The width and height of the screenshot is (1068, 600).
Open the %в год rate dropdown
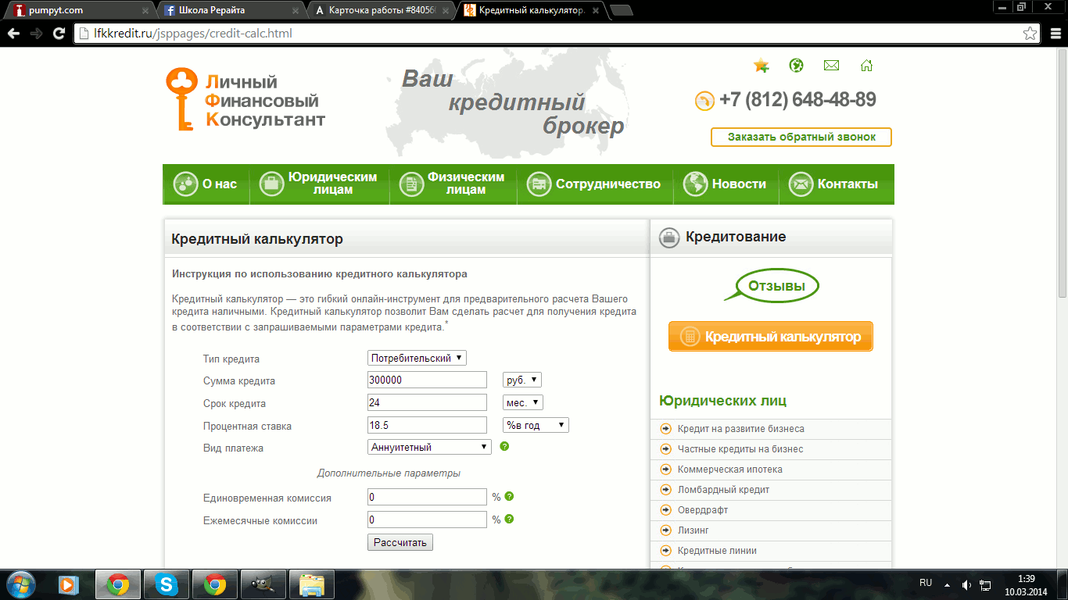coord(536,425)
